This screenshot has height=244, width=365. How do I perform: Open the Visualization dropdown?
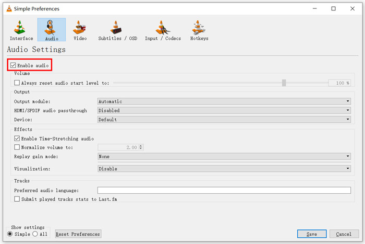[224, 168]
